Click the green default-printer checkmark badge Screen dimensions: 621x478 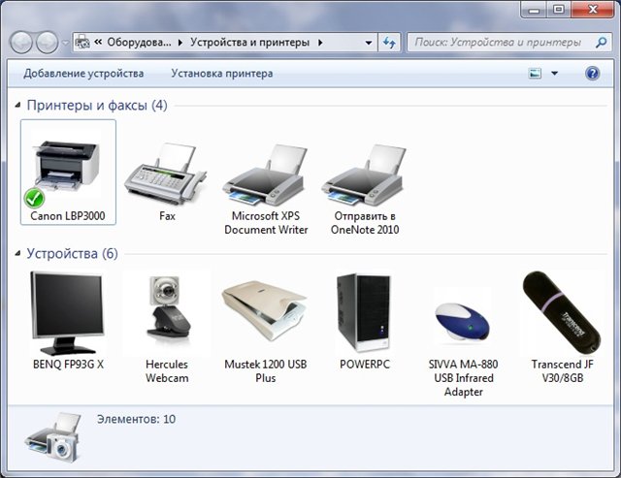pos(34,198)
